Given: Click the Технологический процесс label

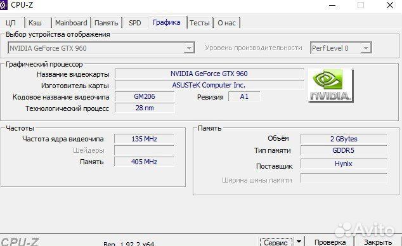Looking at the screenshot, I should click(67, 108).
